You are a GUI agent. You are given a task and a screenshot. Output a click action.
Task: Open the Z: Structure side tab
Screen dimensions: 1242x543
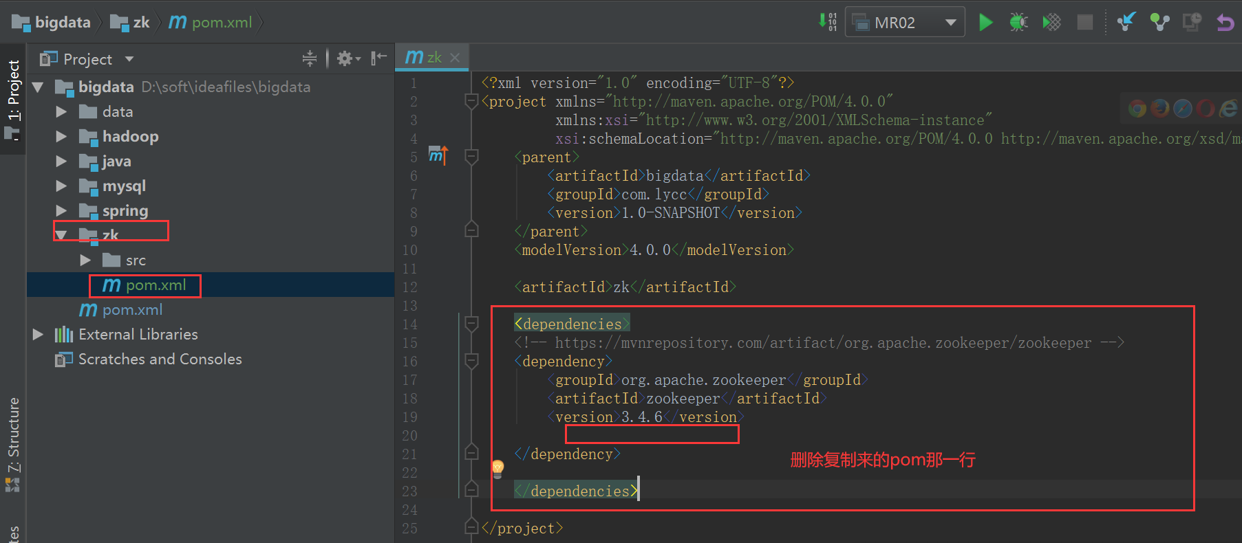[13, 443]
